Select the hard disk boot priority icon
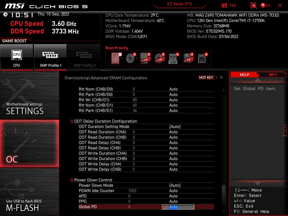This screenshot has height=216, width=288. (116, 58)
